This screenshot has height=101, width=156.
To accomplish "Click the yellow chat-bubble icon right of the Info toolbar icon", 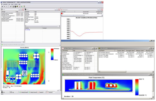I will [17, 7].
